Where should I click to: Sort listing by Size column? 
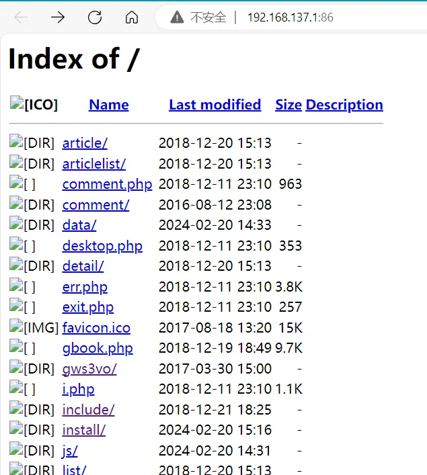tap(288, 105)
